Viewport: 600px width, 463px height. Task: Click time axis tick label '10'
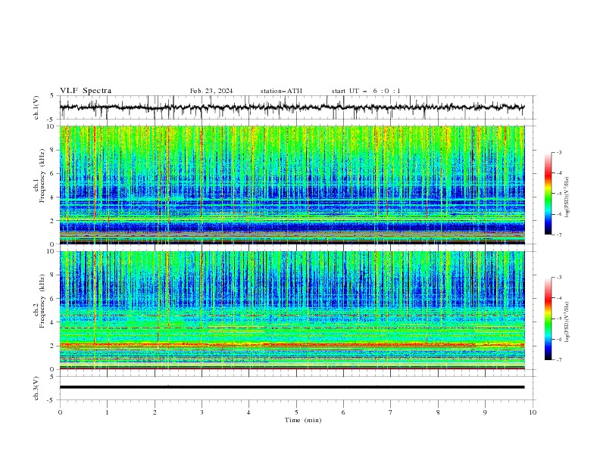pos(533,412)
